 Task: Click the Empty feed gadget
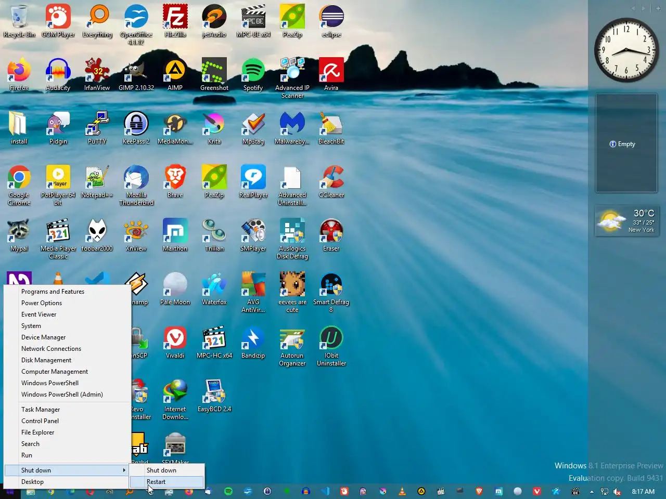pos(626,143)
